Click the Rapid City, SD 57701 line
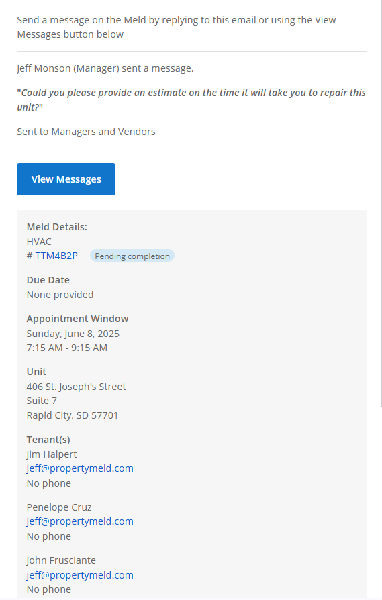382x600 pixels. [x=73, y=415]
